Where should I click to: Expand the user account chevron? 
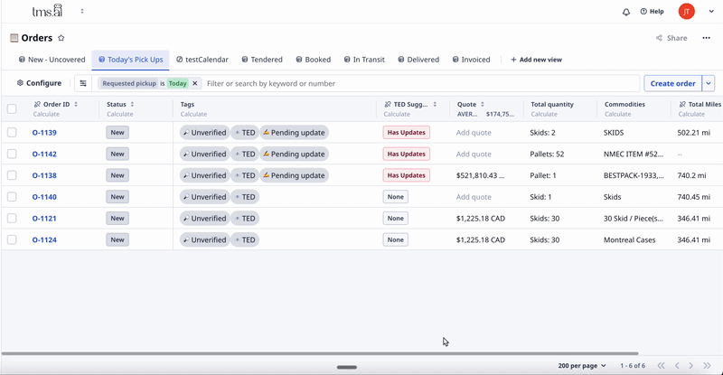[x=711, y=12]
